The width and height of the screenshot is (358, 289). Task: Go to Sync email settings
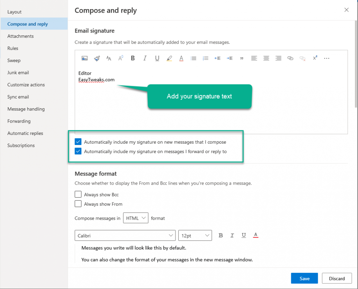[34, 97]
